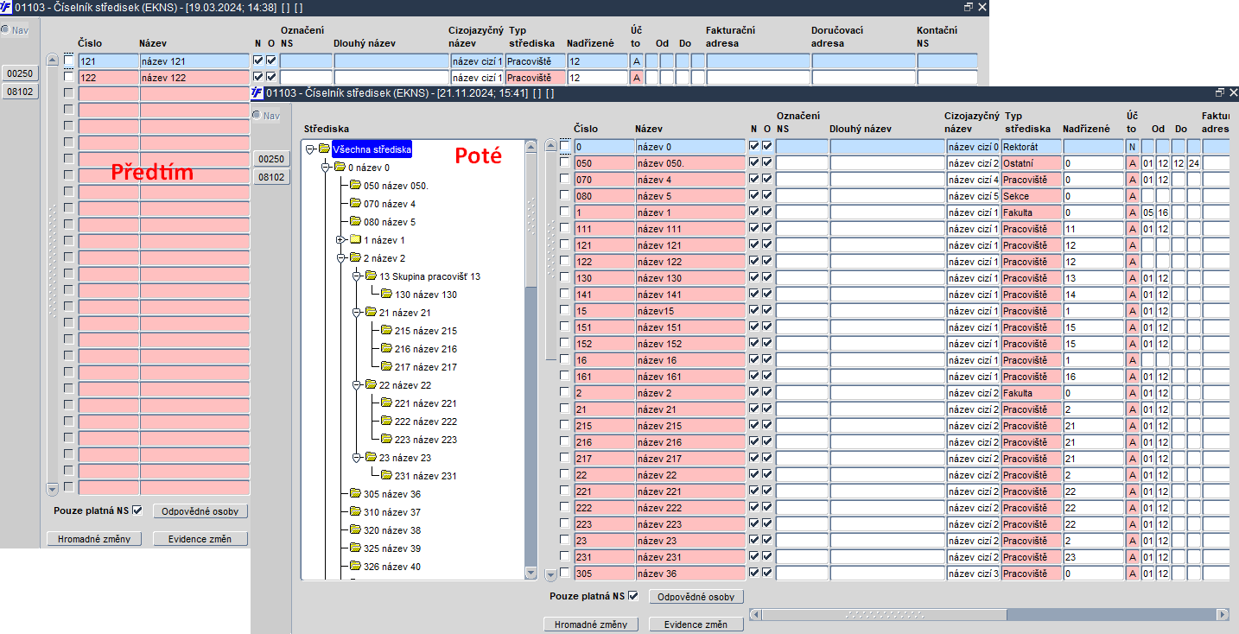Viewport: 1239px width, 634px height.
Task: Select 222 název 222 in the Střediska tree
Action: coord(425,422)
